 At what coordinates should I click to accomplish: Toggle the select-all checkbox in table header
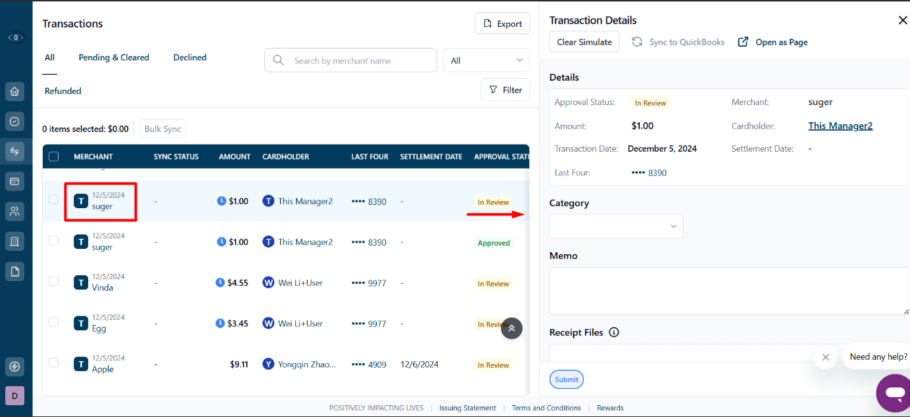[54, 156]
